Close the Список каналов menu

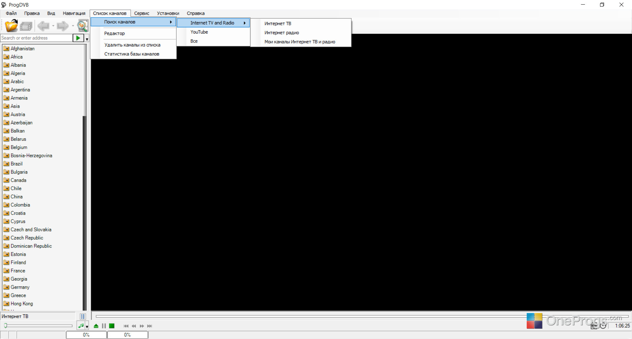coord(110,13)
